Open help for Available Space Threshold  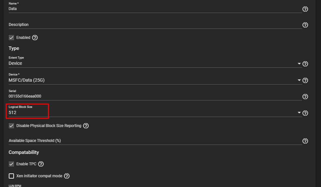click(x=305, y=141)
